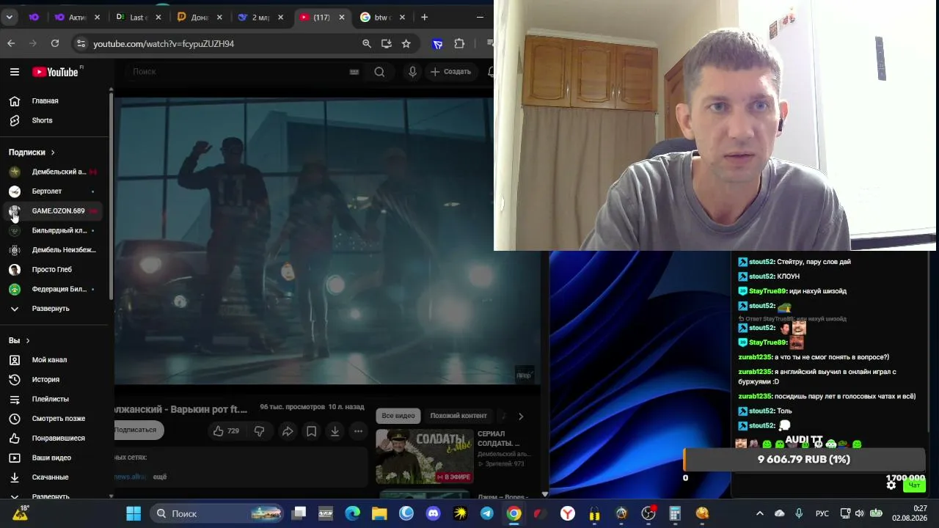
Task: Open the Windows Start menu
Action: tap(134, 513)
